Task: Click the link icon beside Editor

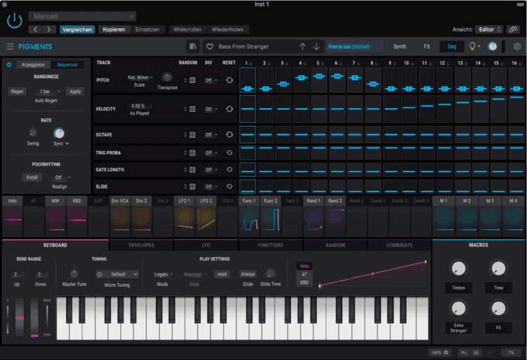Action: click(x=513, y=30)
